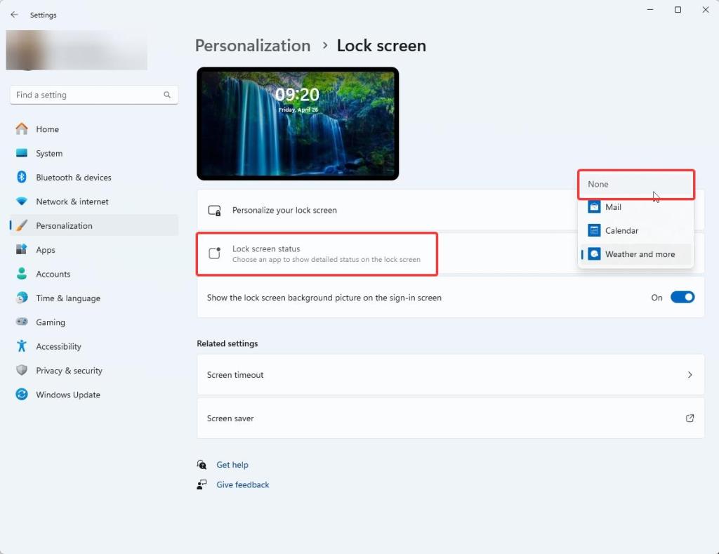Click the search magnifier icon
The width and height of the screenshot is (719, 554).
coord(167,95)
